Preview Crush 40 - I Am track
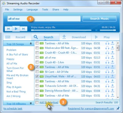Screen dimensions: 123x113 [x=107, y=62]
